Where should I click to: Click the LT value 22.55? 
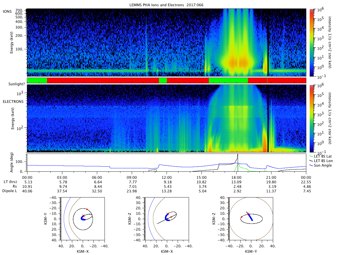tap(306, 182)
